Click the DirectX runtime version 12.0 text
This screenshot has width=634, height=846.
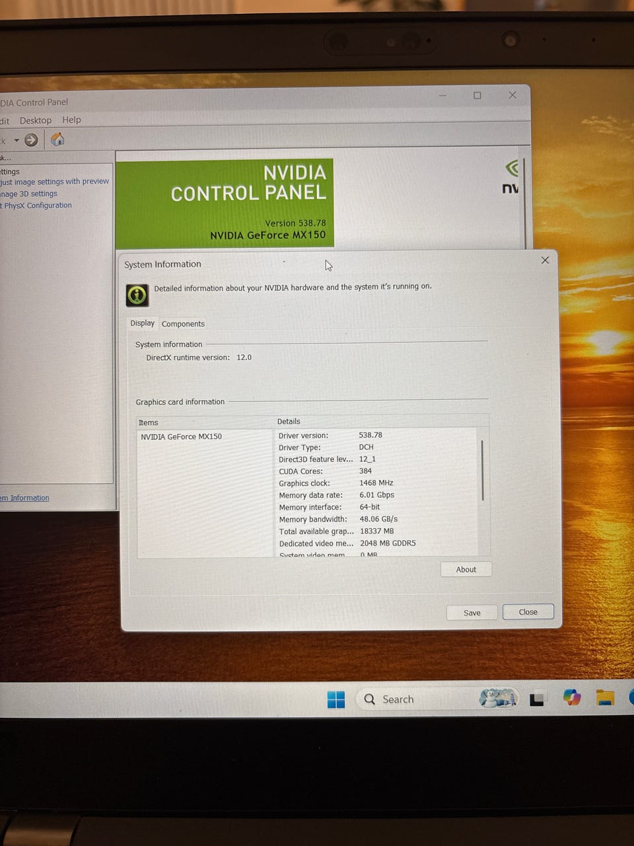point(199,358)
